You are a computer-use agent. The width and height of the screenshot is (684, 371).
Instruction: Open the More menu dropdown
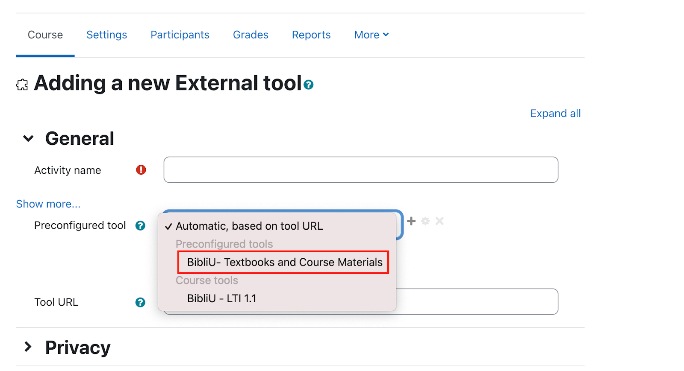click(x=371, y=35)
